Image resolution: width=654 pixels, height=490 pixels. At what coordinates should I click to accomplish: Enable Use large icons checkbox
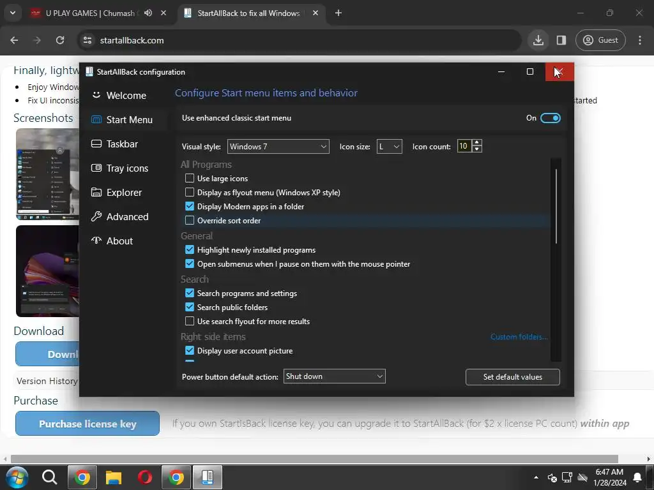click(189, 179)
